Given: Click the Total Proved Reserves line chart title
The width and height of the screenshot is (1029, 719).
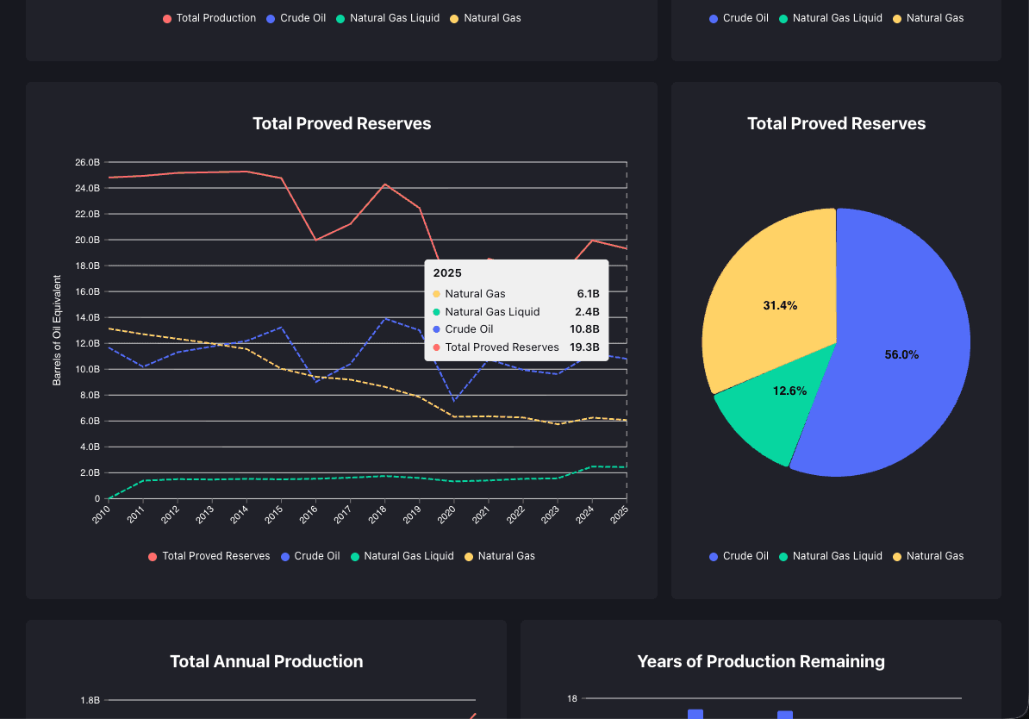Looking at the screenshot, I should (x=342, y=123).
